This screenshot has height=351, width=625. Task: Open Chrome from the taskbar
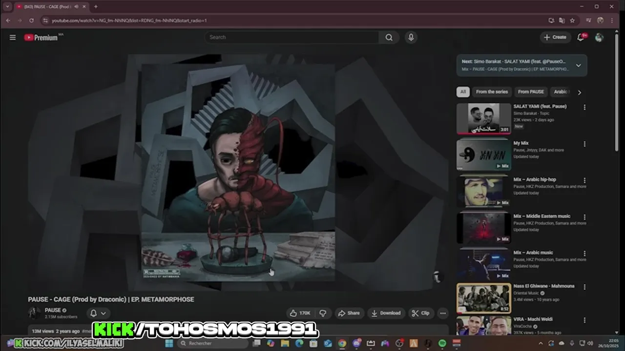342,344
